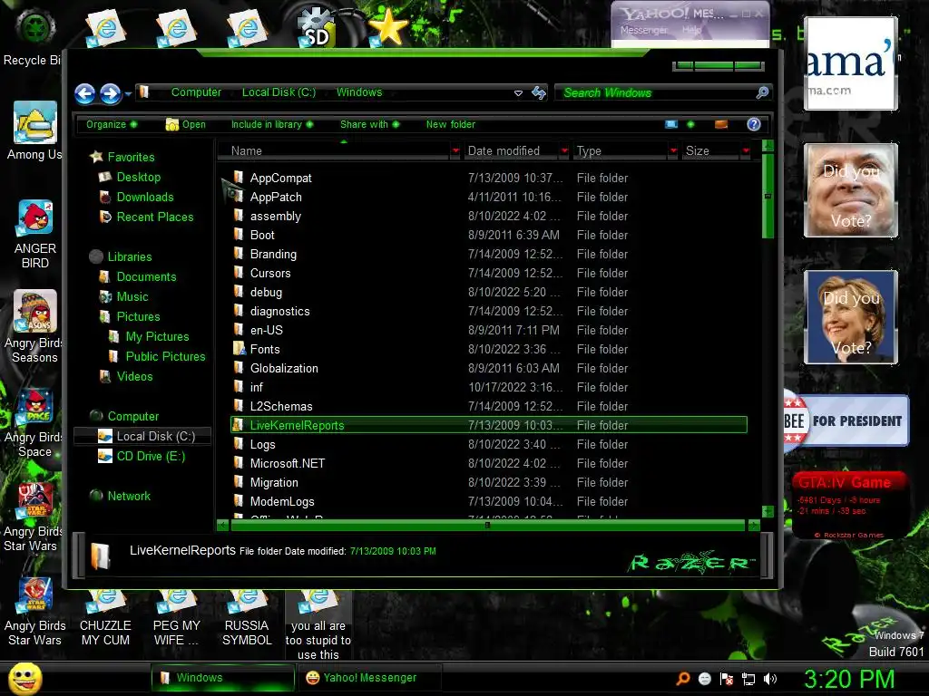Screen dimensions: 929x696
Task: Open the Include in library menu
Action: [x=272, y=124]
